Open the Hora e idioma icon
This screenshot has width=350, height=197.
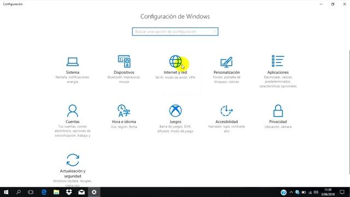124,111
